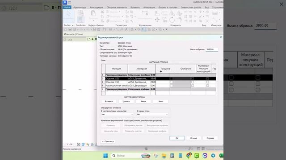Open the dropdown arrow next to the 3D View icon

135,29
